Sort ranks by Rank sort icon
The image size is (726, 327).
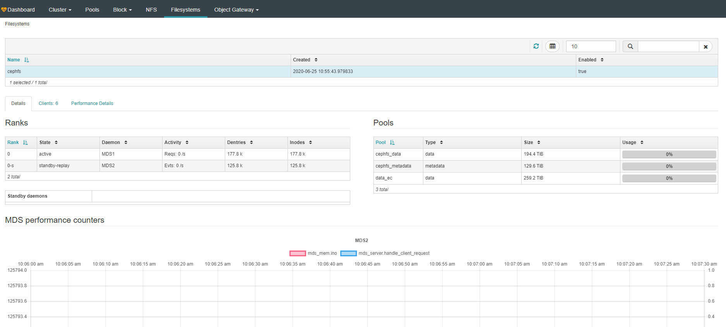[26, 142]
